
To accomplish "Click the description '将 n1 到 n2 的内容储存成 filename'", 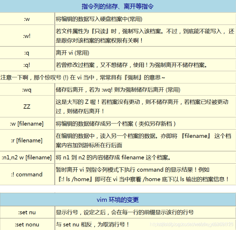I will tap(113, 158).
